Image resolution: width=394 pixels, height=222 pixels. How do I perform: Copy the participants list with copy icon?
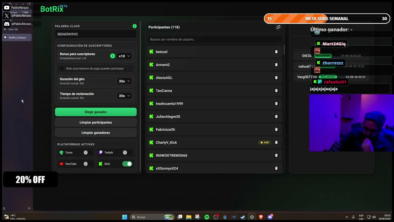(x=278, y=27)
